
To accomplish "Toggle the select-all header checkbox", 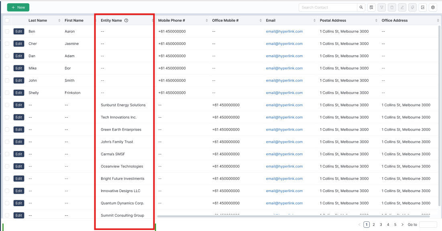I will coord(7,20).
